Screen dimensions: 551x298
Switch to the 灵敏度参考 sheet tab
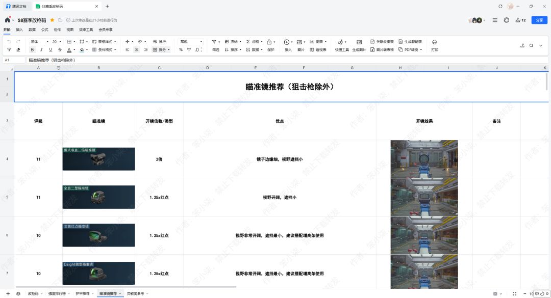135,293
